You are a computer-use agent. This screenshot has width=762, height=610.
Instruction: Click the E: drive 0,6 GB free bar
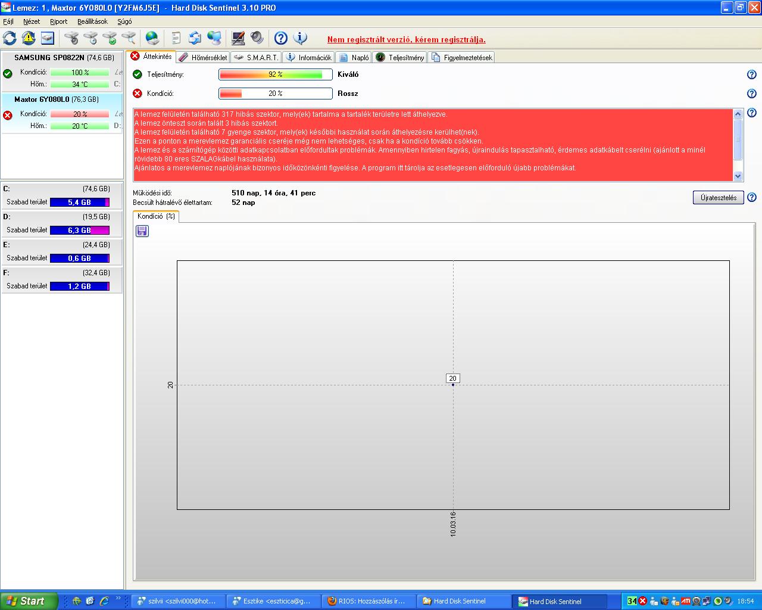click(80, 259)
